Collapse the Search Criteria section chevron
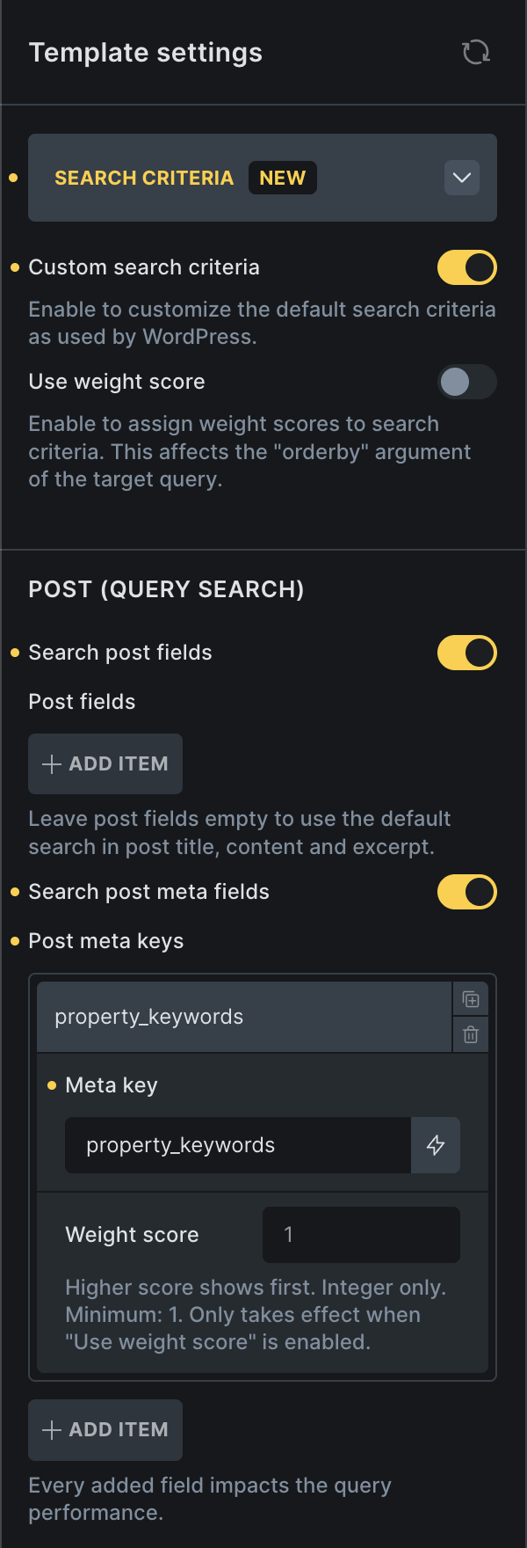 pos(462,178)
